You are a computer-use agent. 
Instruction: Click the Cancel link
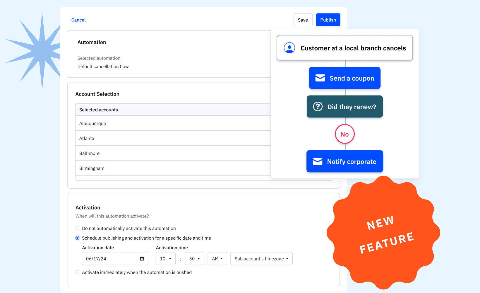tap(78, 20)
